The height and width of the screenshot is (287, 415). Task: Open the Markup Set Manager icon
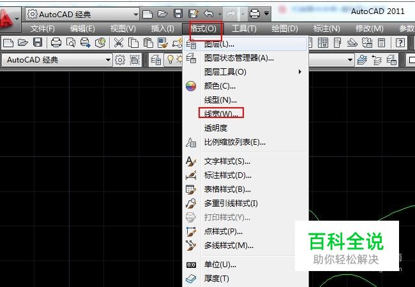pos(367,43)
